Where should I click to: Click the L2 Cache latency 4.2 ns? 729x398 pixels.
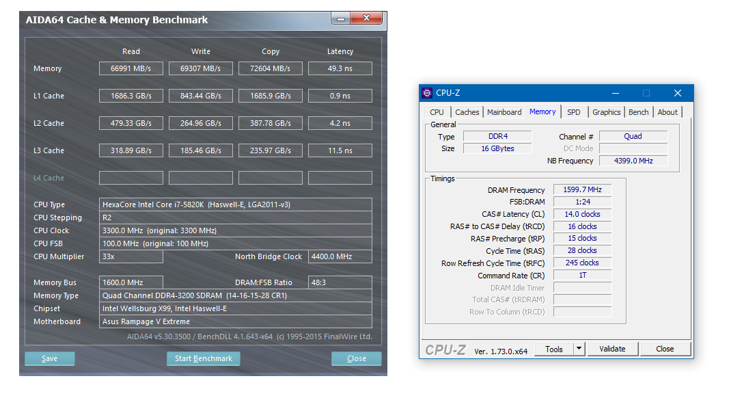click(340, 123)
